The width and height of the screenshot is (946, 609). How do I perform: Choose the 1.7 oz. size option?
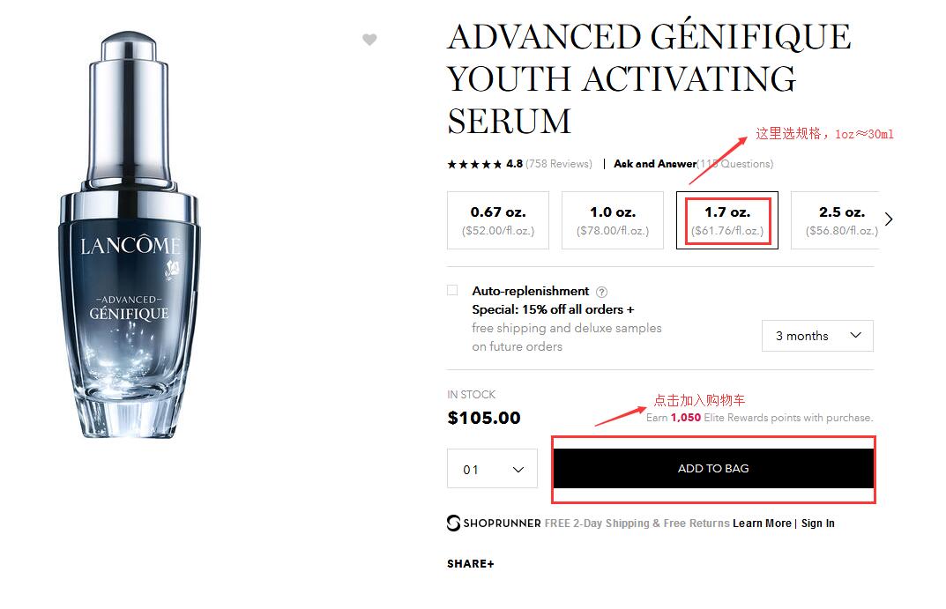[727, 220]
